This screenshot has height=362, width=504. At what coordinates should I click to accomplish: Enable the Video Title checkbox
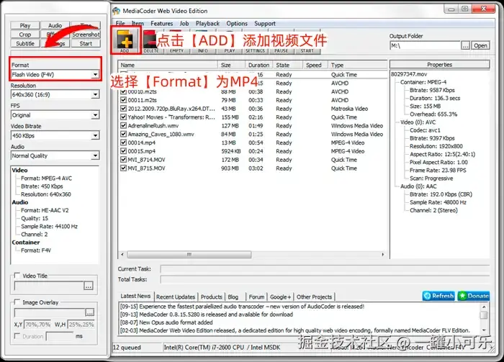click(17, 276)
